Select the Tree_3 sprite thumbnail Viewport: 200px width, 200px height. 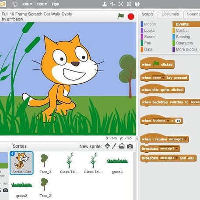(45, 163)
